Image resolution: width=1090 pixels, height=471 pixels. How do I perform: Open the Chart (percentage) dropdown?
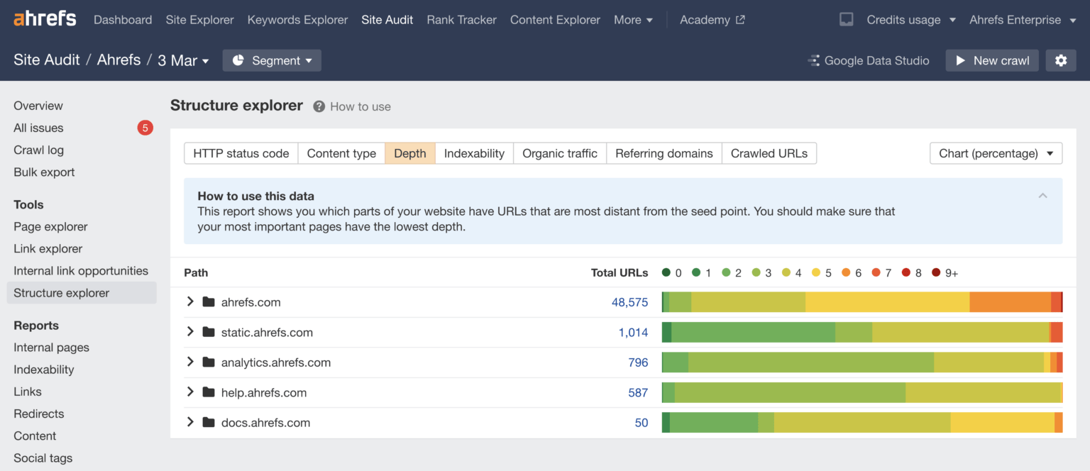pyautogui.click(x=995, y=153)
